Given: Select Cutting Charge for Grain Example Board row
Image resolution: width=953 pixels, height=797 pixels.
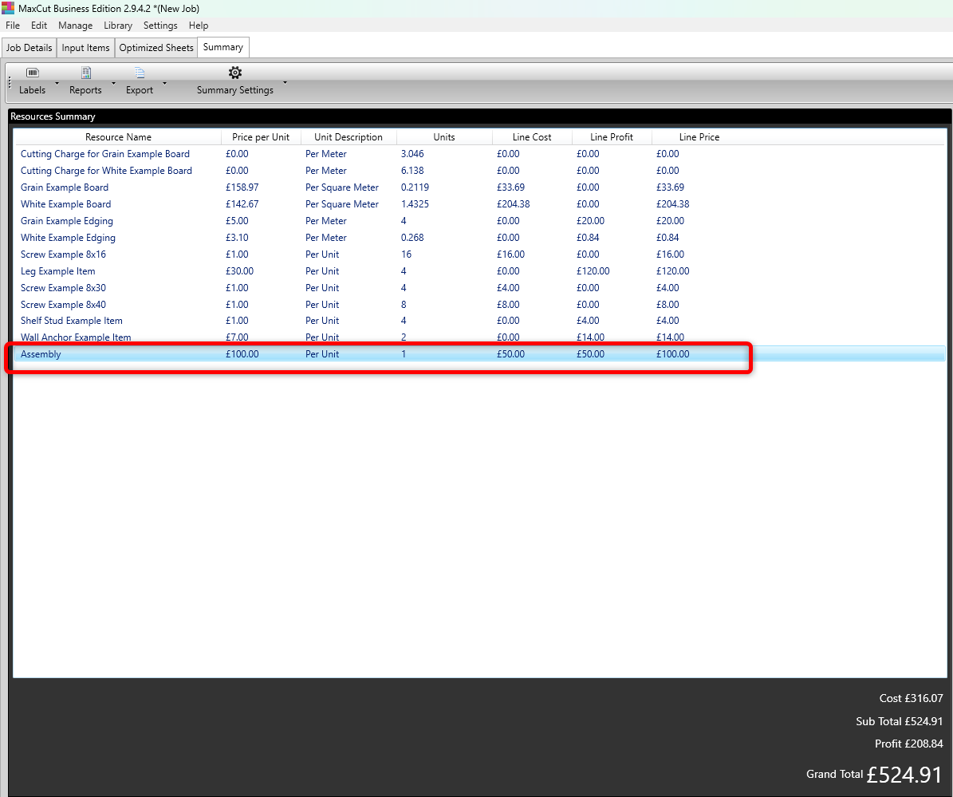Looking at the screenshot, I should (479, 154).
